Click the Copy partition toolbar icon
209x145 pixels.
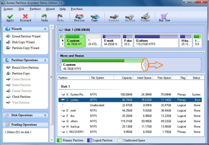tap(94, 16)
